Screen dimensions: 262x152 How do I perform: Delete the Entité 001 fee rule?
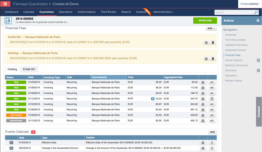[x=213, y=42]
